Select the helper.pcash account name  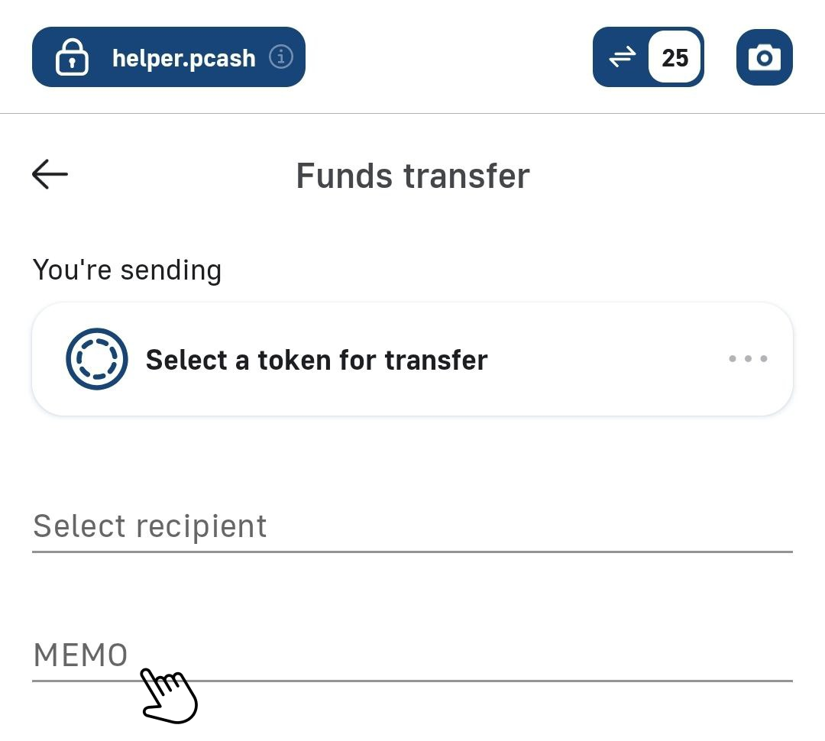coord(183,58)
